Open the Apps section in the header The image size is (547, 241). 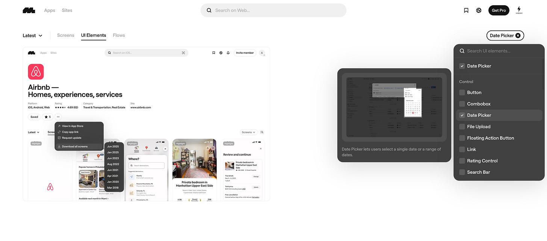(x=50, y=11)
